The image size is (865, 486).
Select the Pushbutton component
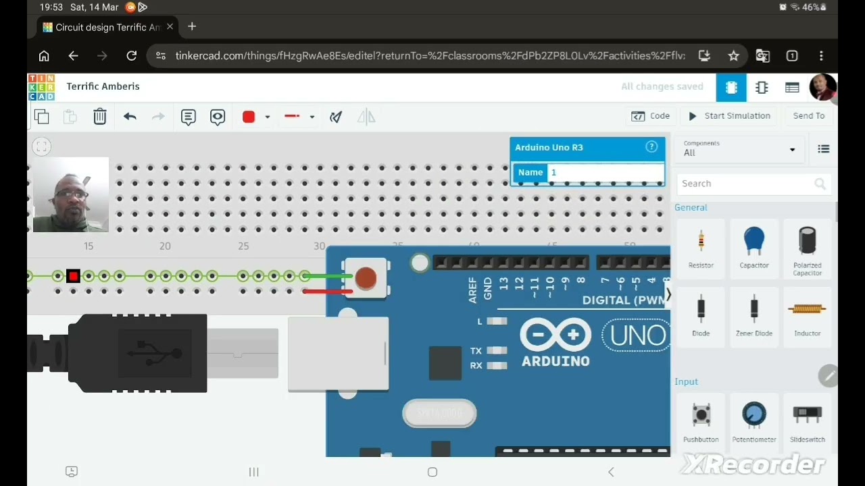[x=701, y=422]
